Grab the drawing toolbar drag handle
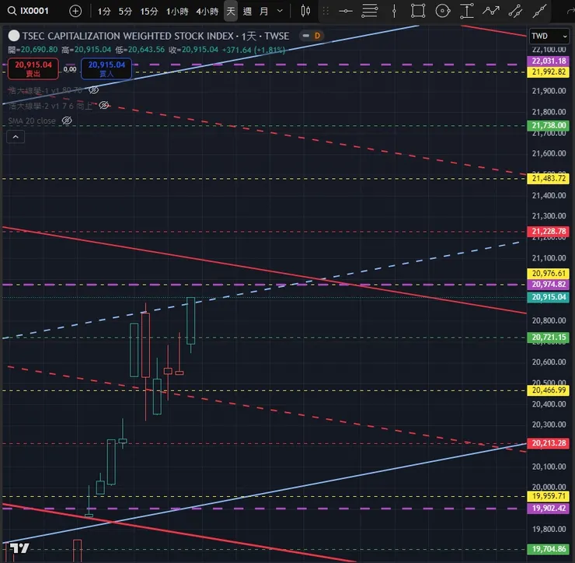The image size is (575, 563). [x=326, y=11]
